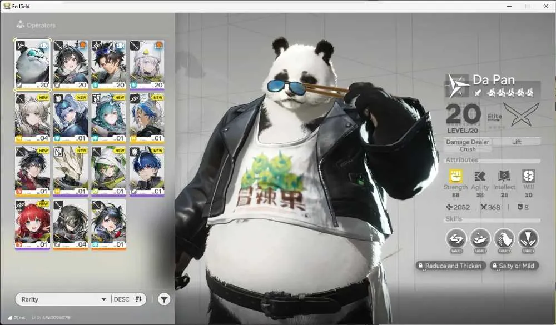Open the downward-spike skill icon
This screenshot has height=325, width=556.
pos(528,239)
